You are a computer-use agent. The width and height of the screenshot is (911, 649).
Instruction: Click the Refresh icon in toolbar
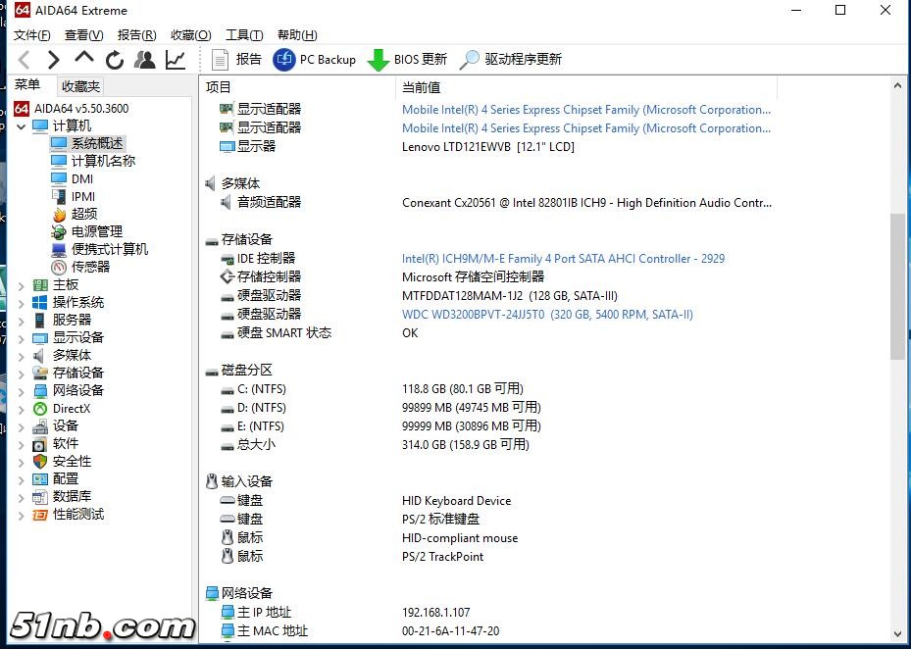115,60
